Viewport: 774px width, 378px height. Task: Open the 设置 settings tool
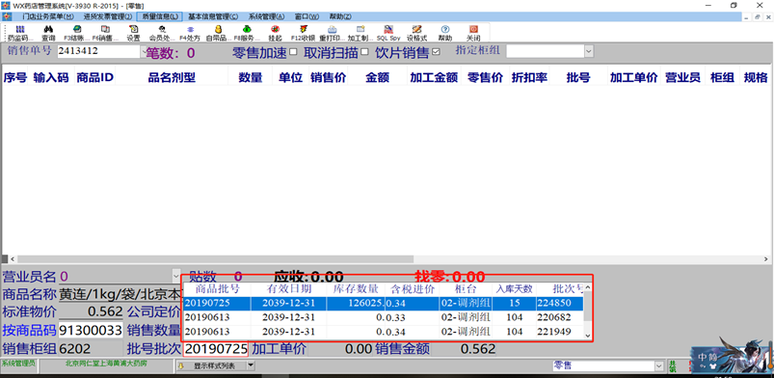point(133,33)
